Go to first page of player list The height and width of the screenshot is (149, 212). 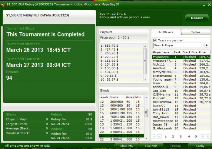(x=154, y=136)
